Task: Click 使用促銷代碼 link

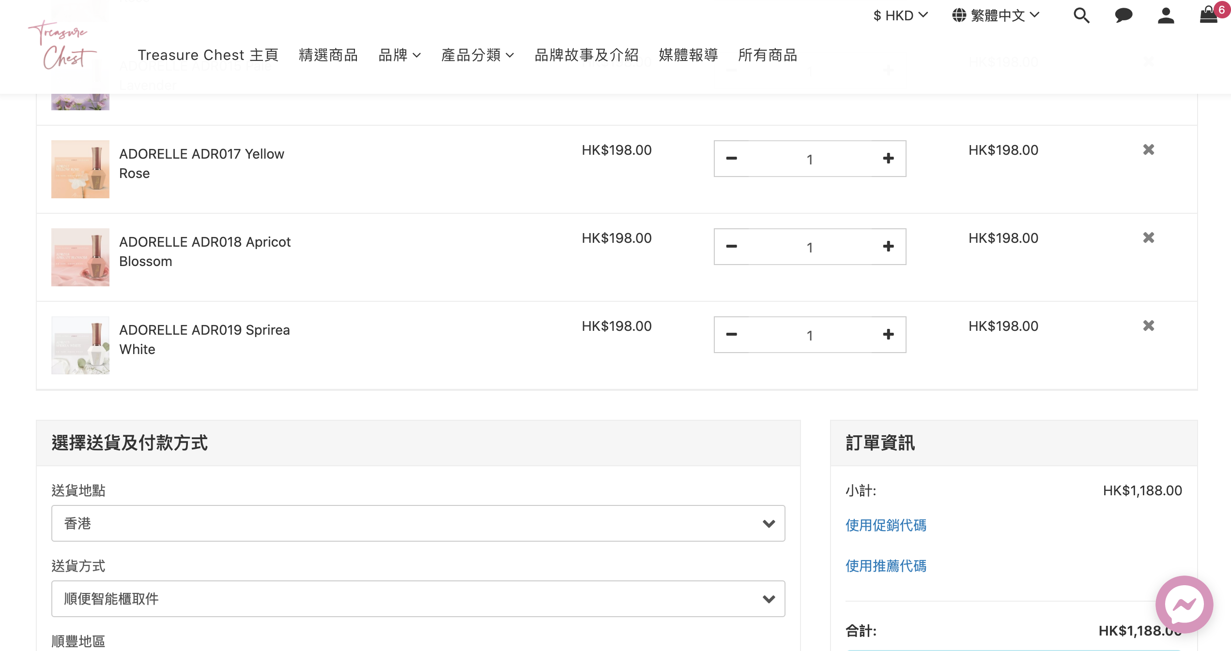Action: coord(886,525)
